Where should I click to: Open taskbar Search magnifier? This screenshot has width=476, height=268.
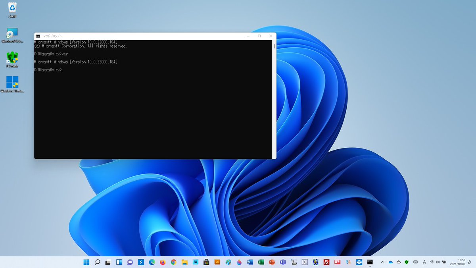(97, 262)
